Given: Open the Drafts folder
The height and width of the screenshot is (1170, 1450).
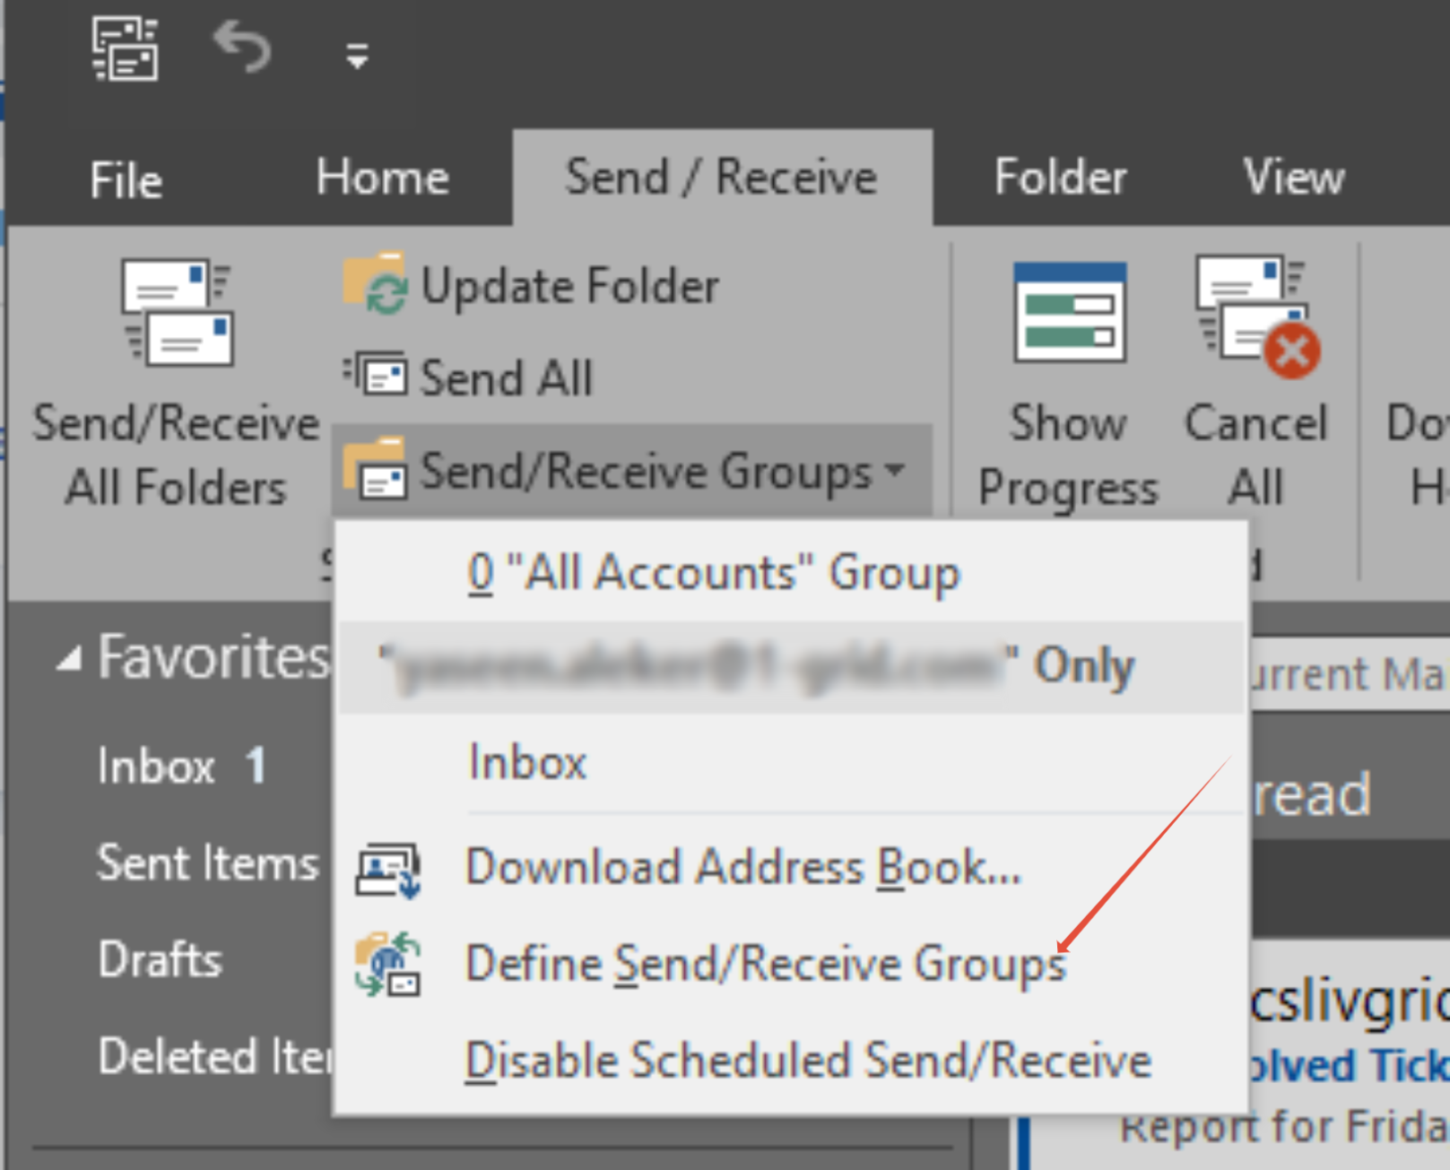Looking at the screenshot, I should click(161, 959).
